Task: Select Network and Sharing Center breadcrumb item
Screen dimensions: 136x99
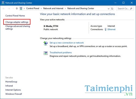Action: pos(81,8)
